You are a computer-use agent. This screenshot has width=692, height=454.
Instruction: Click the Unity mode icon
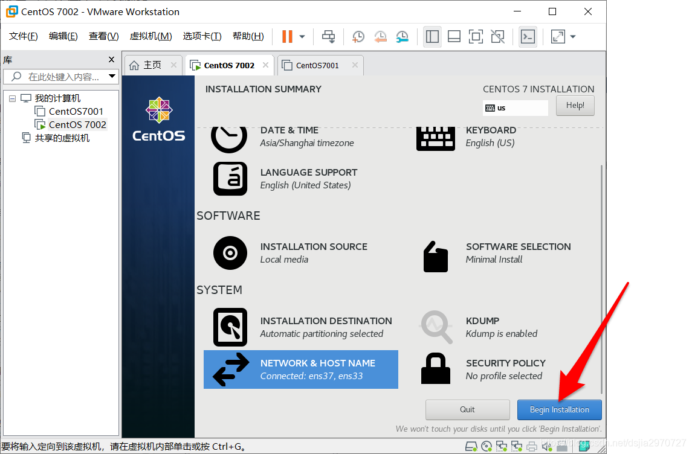pyautogui.click(x=498, y=37)
